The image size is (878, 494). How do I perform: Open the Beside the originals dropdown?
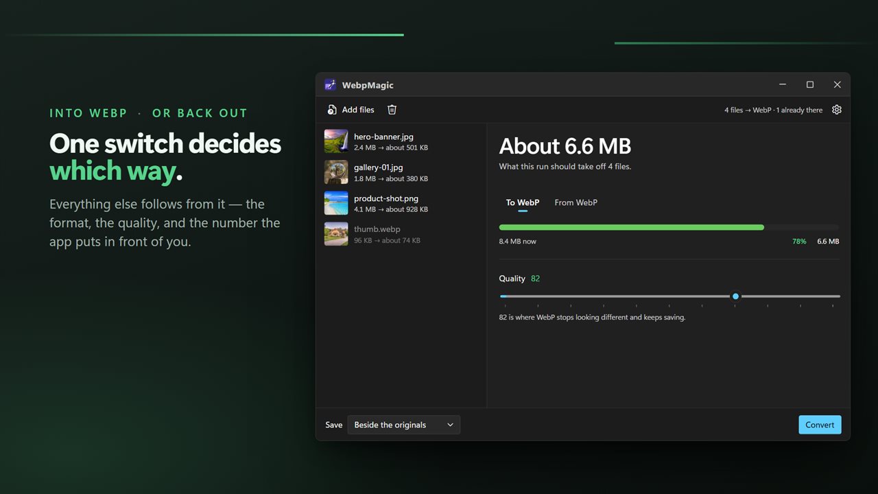click(404, 425)
